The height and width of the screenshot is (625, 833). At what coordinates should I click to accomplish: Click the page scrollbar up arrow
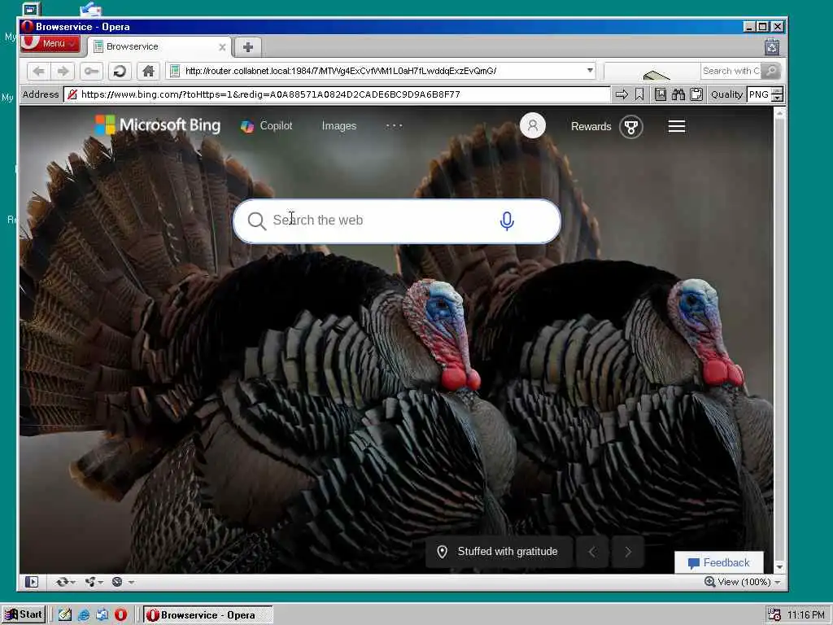(x=779, y=112)
